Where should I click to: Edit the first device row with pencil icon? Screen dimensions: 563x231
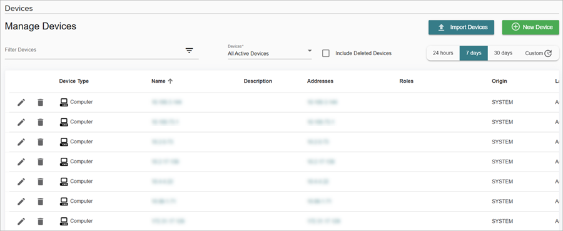click(x=21, y=103)
